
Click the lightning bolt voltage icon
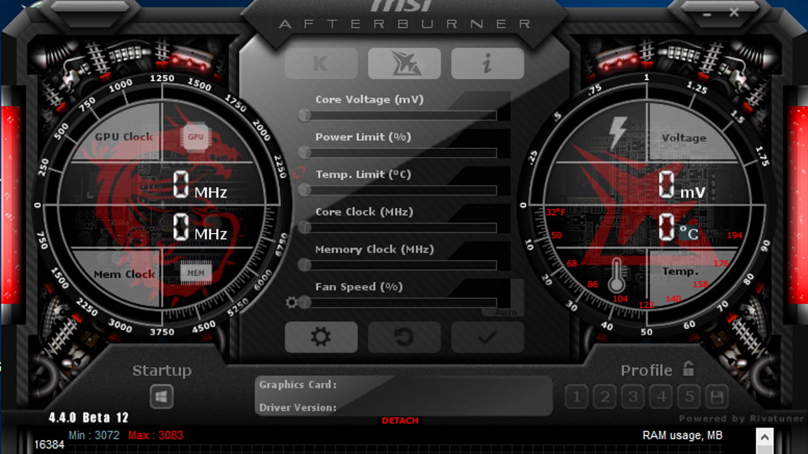(x=618, y=133)
